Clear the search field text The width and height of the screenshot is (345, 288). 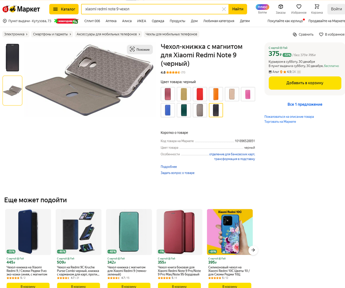[x=224, y=9]
